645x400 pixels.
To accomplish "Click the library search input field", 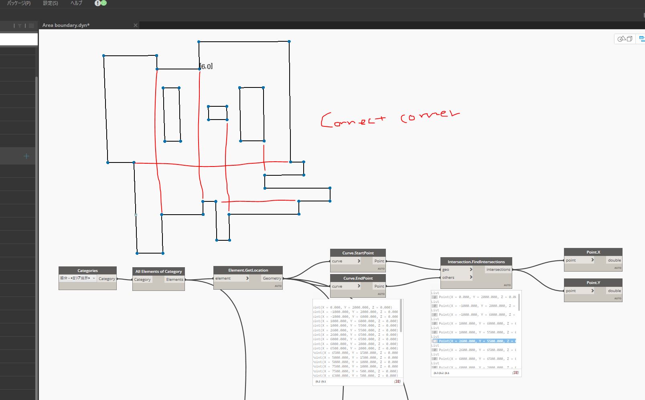I will click(18, 39).
